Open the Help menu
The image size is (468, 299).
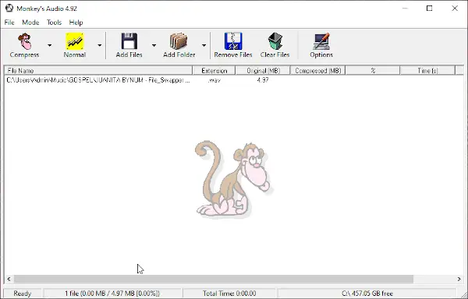(x=76, y=23)
